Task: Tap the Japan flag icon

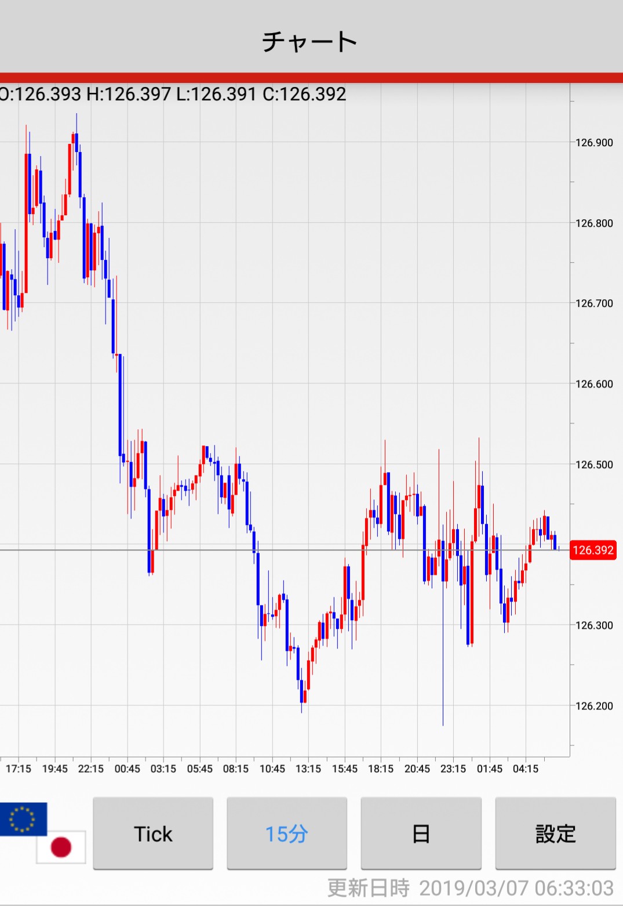Action: (x=61, y=847)
